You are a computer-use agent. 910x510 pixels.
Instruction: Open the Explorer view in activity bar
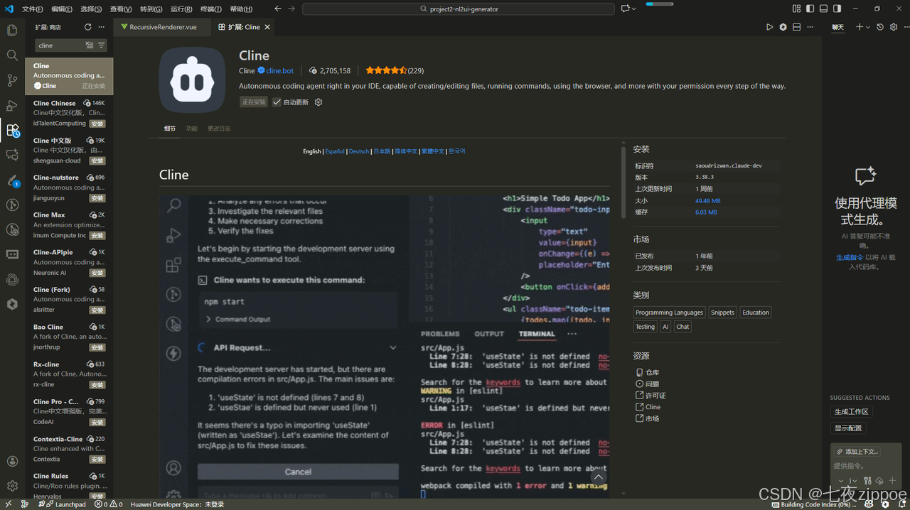point(12,31)
